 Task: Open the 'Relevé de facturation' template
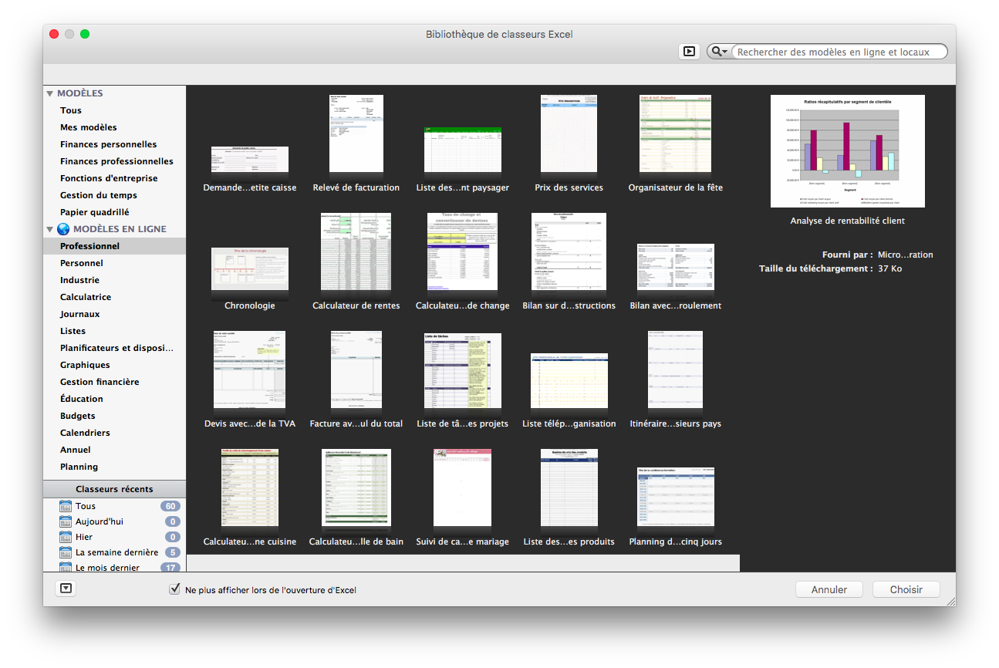[x=356, y=133]
